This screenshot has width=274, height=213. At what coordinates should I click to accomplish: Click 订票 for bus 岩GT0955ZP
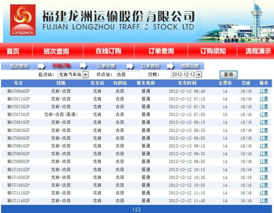tap(263, 161)
